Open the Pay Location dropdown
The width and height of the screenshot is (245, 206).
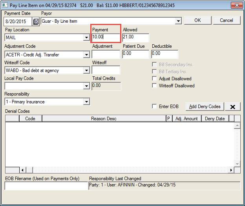coord(86,38)
